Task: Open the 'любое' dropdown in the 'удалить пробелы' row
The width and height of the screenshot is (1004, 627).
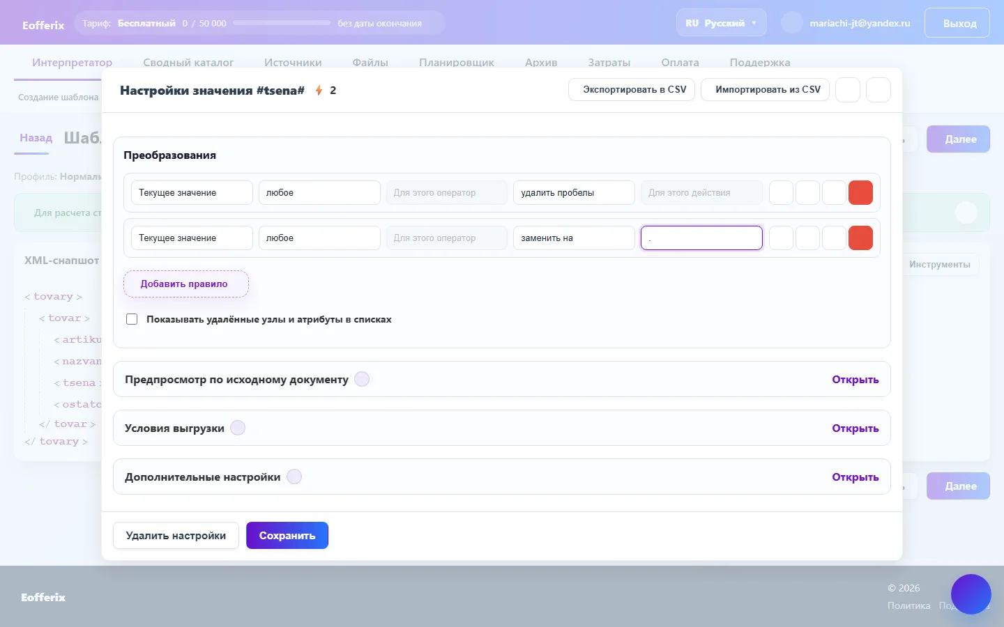Action: pyautogui.click(x=319, y=193)
